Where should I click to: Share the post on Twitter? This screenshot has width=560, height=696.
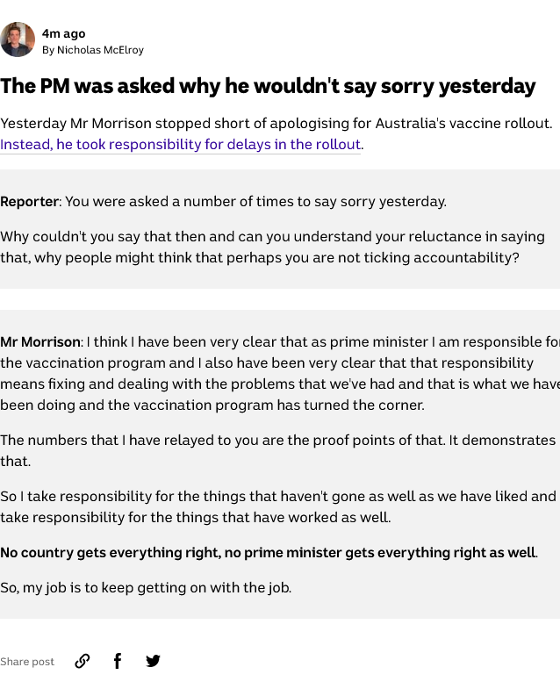[x=153, y=661]
